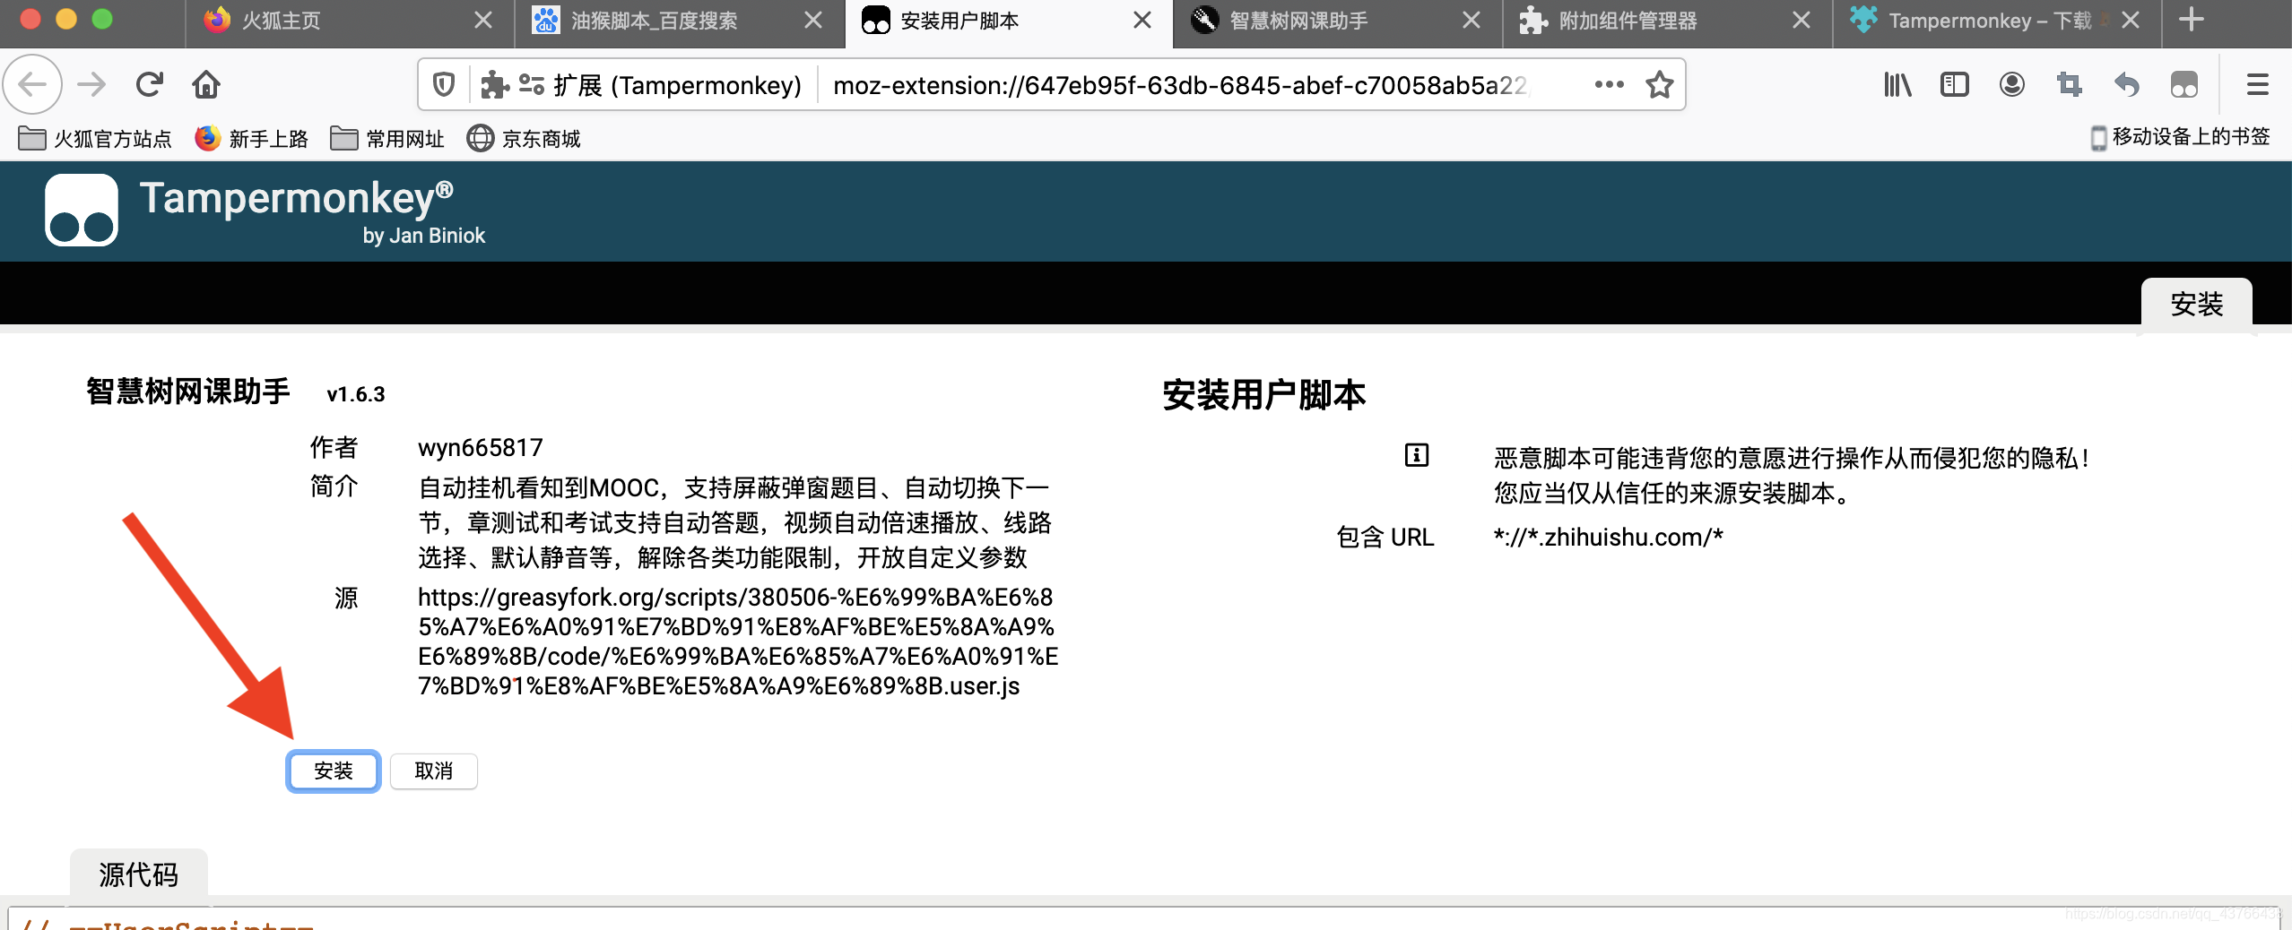Bookmark this page with the star icon
Screen dimensions: 2292x930
1660,85
